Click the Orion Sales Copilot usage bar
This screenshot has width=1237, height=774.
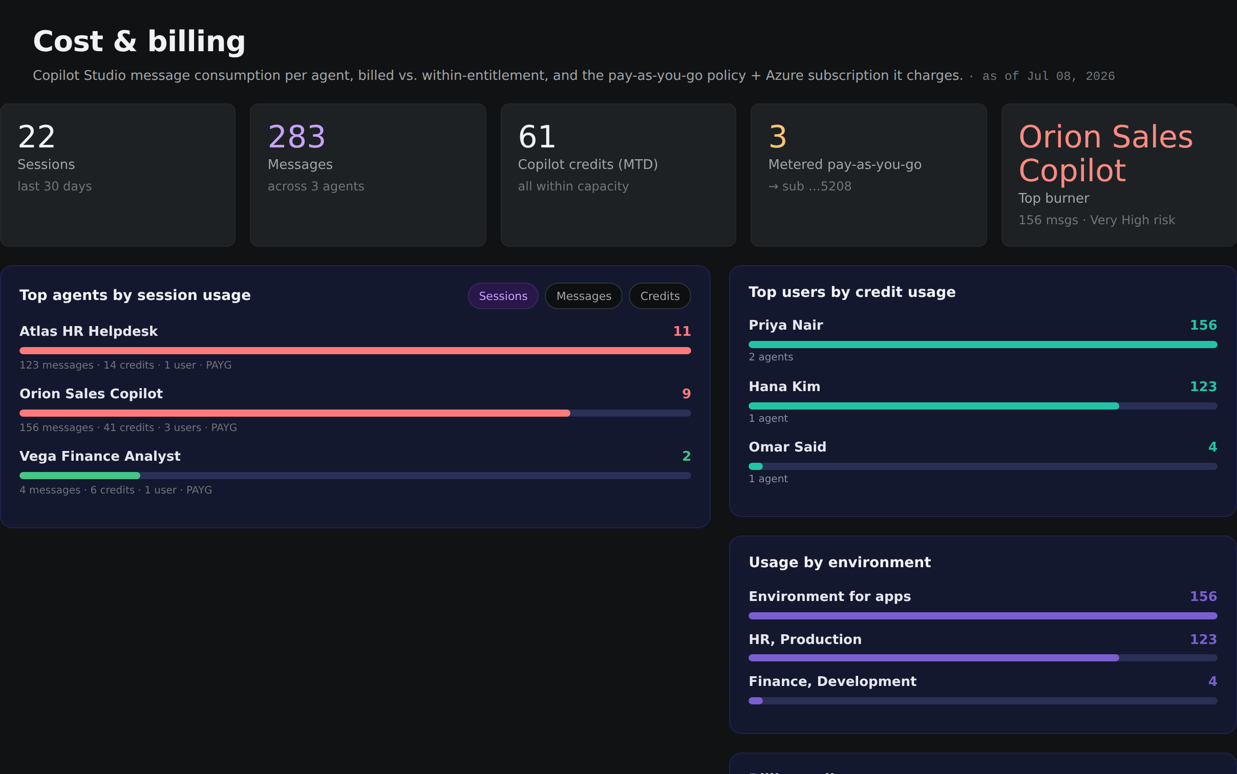[x=355, y=413]
